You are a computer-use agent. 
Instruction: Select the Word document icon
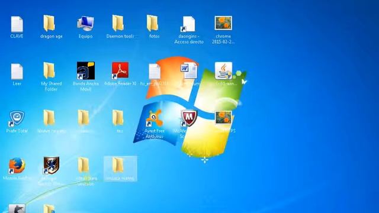(189, 70)
